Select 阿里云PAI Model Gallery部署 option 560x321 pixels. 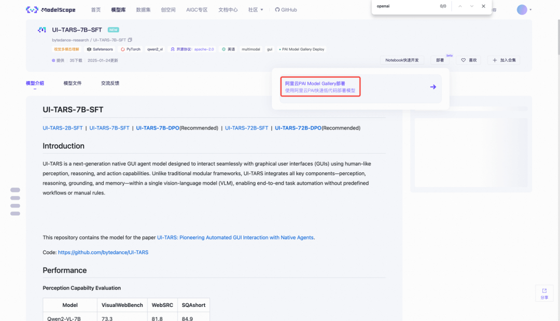point(320,87)
